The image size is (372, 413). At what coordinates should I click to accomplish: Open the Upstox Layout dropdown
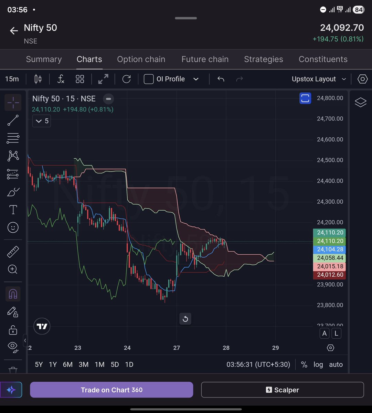click(x=319, y=79)
